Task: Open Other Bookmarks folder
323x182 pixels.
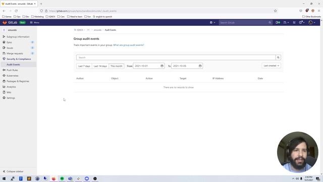Action: coord(311,17)
